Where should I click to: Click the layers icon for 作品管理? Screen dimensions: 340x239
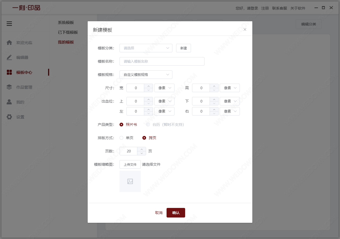tap(9, 87)
